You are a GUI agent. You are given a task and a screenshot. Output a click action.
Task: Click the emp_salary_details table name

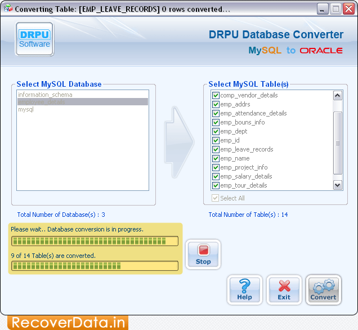click(x=246, y=176)
